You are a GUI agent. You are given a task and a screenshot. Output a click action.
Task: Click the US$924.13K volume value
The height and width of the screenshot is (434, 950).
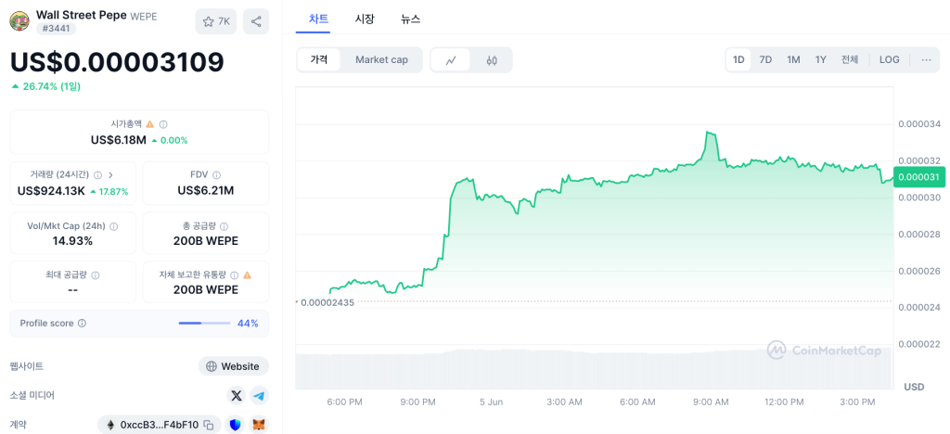click(x=51, y=191)
